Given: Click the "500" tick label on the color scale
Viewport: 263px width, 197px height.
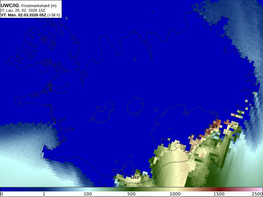Looking at the screenshot, I should [x=131, y=194].
